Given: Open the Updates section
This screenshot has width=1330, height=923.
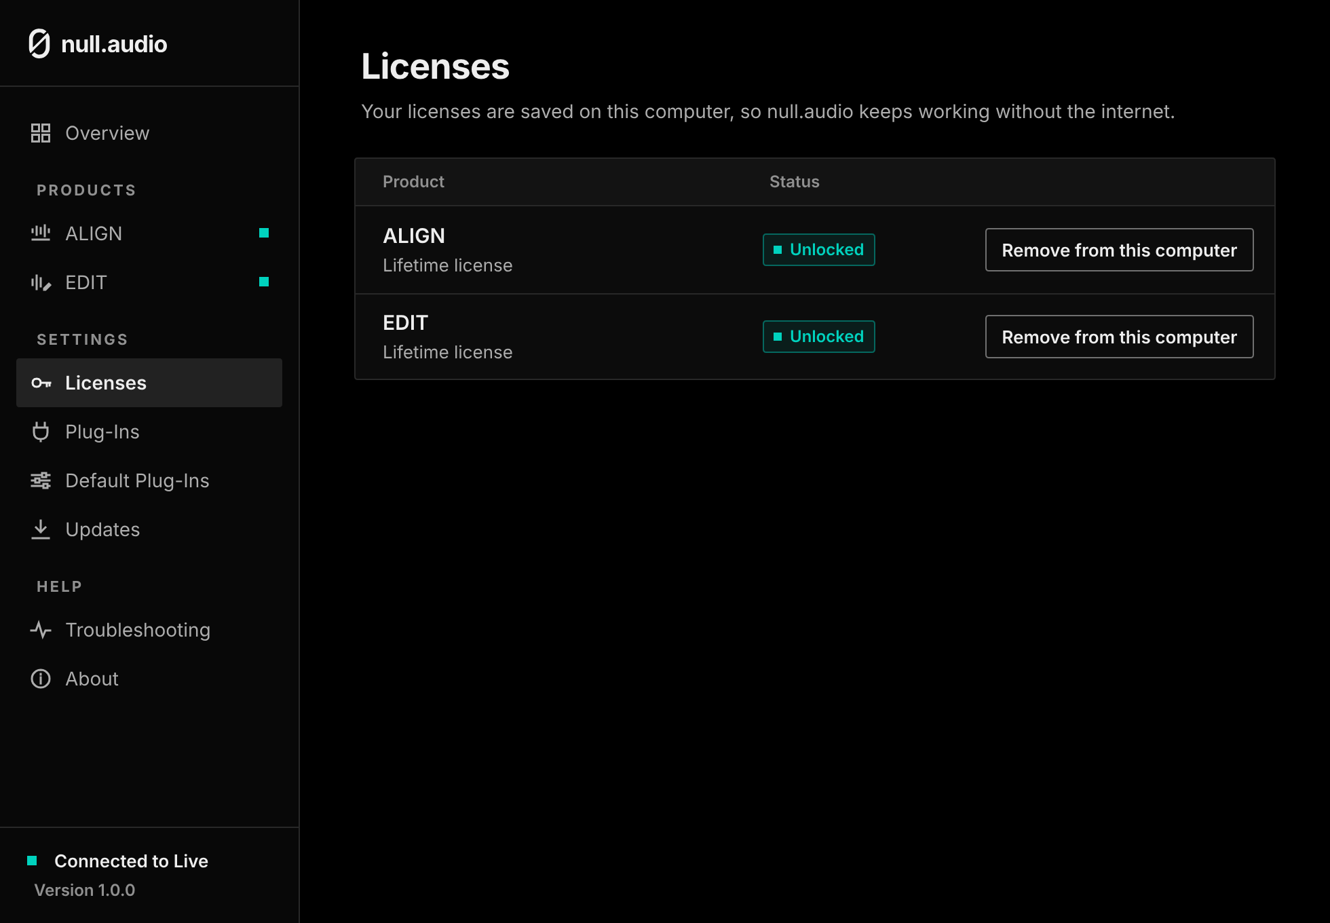Looking at the screenshot, I should point(149,529).
